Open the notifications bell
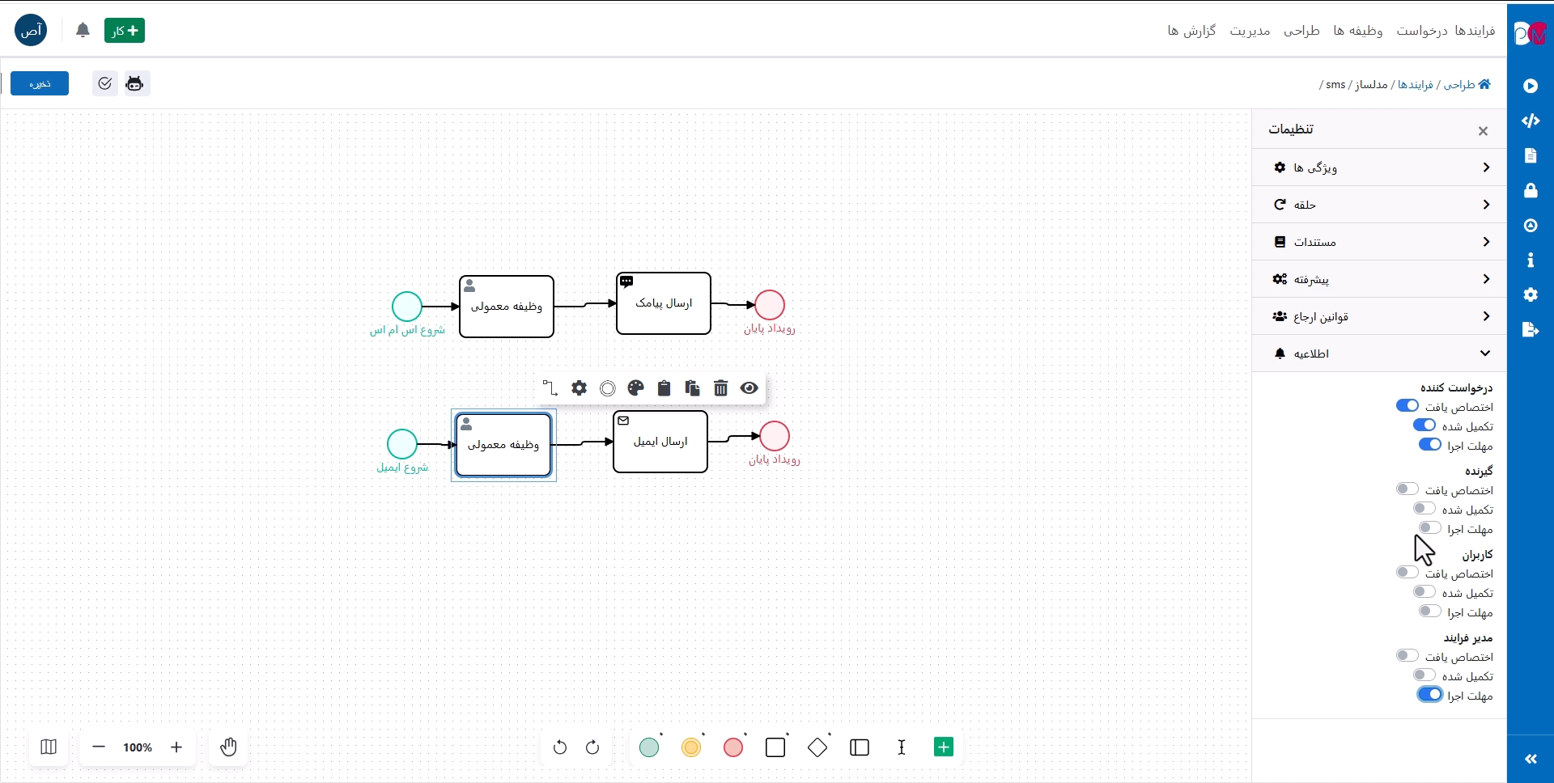Image resolution: width=1554 pixels, height=783 pixels. 83,31
